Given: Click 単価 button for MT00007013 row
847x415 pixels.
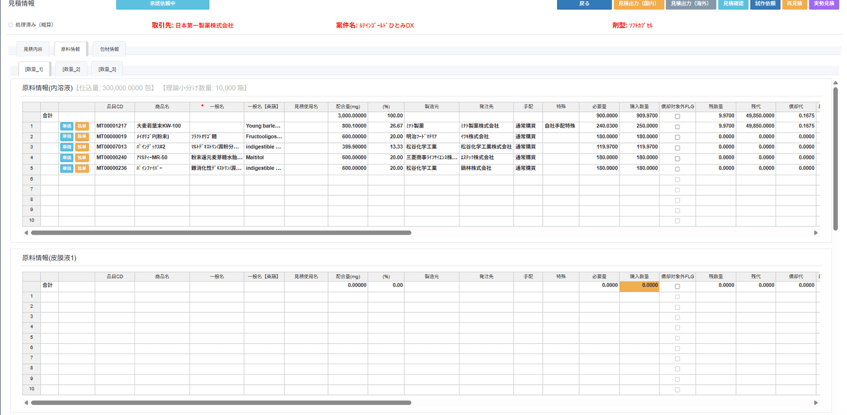Looking at the screenshot, I should [67, 147].
